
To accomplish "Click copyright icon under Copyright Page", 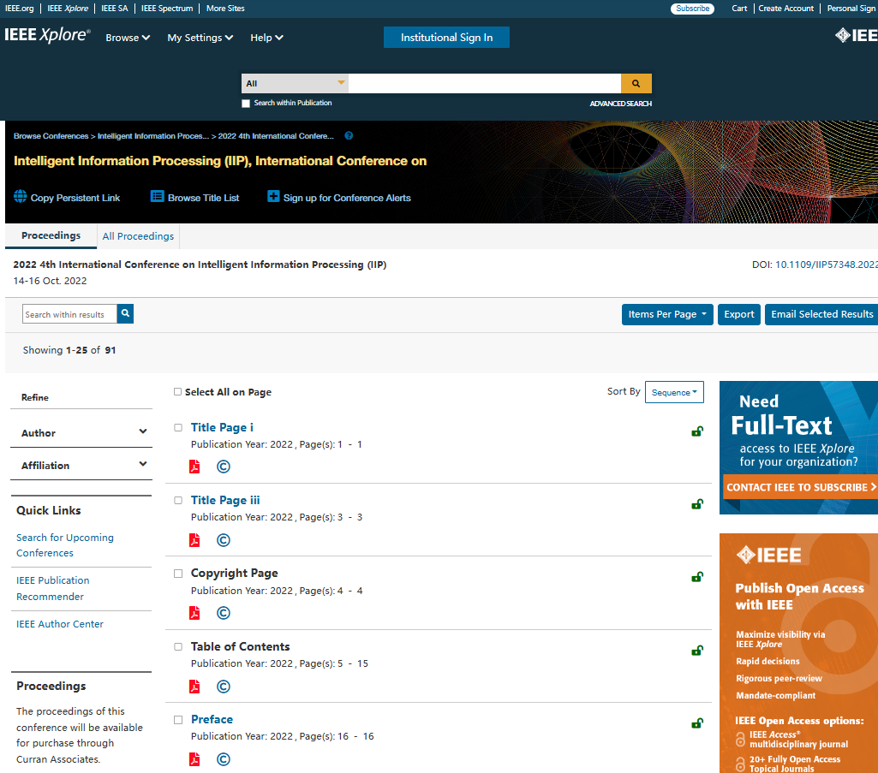I will (x=224, y=613).
